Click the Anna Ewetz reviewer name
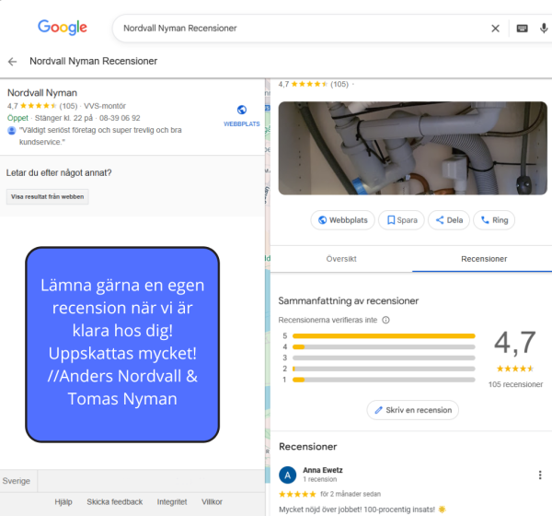This screenshot has height=516, width=552. [x=323, y=470]
